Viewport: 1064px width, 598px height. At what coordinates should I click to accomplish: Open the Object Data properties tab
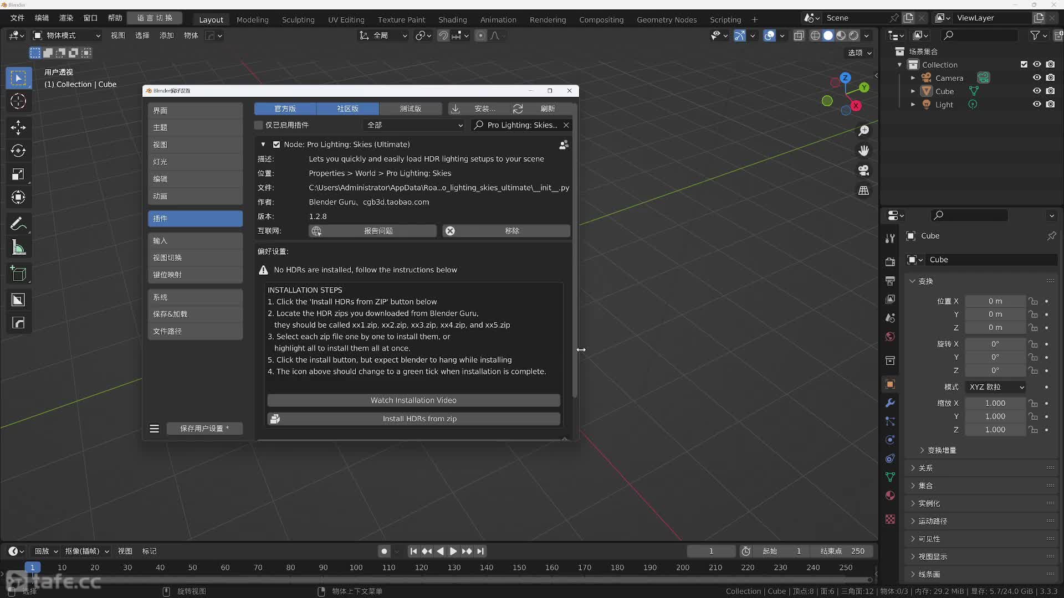(890, 477)
